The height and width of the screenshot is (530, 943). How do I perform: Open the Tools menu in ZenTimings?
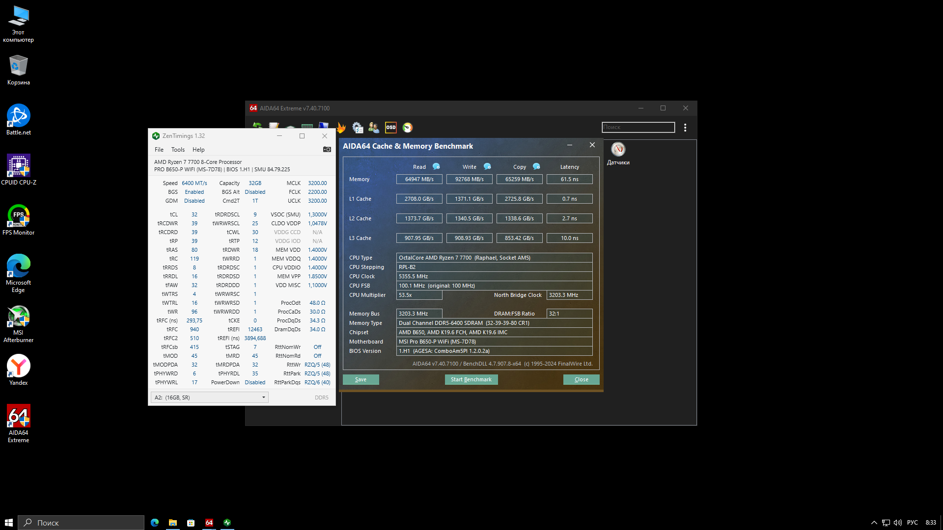coord(178,150)
